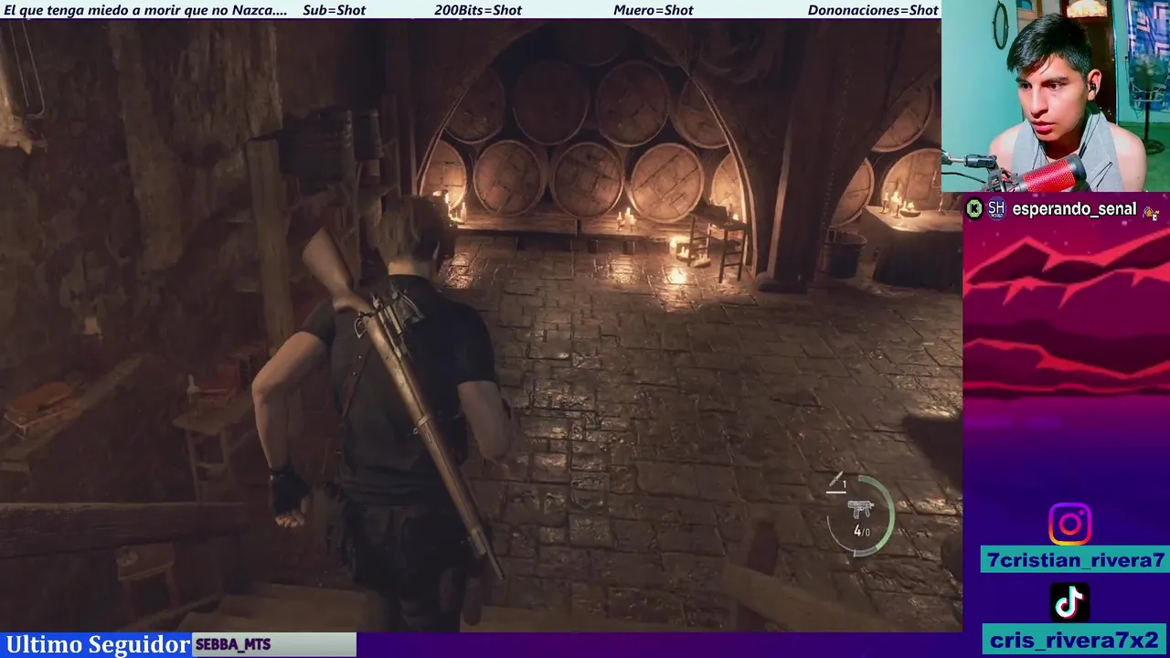Click the submachine gun weapon icon in HUD
1170x658 pixels.
click(860, 508)
